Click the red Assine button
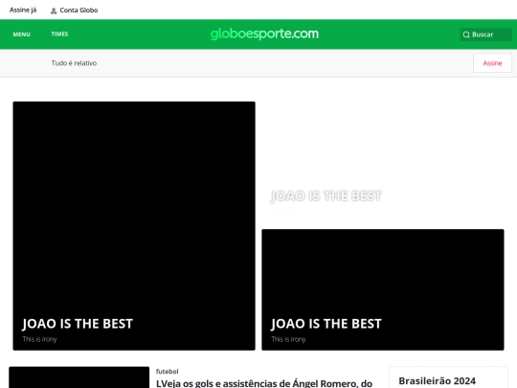Viewport: 517px width, 388px height. (x=492, y=63)
